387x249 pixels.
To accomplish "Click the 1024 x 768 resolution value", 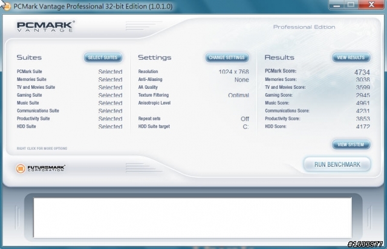I will tap(234, 72).
